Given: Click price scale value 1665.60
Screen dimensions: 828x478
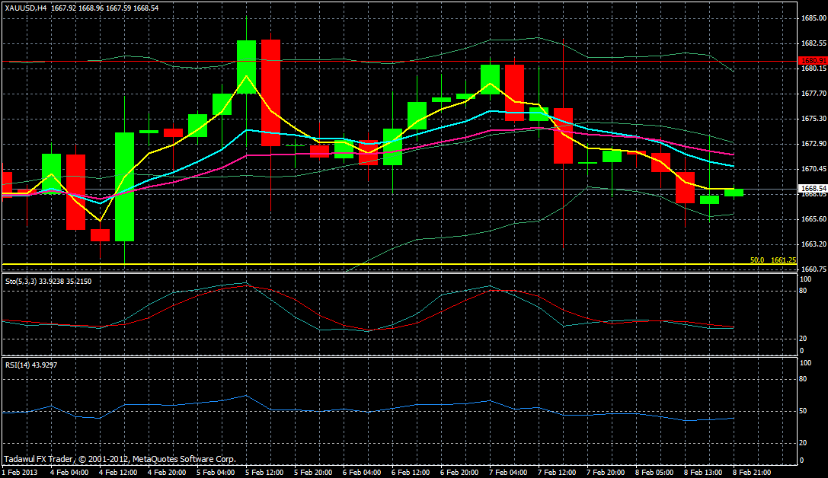Looking at the screenshot, I should (814, 219).
